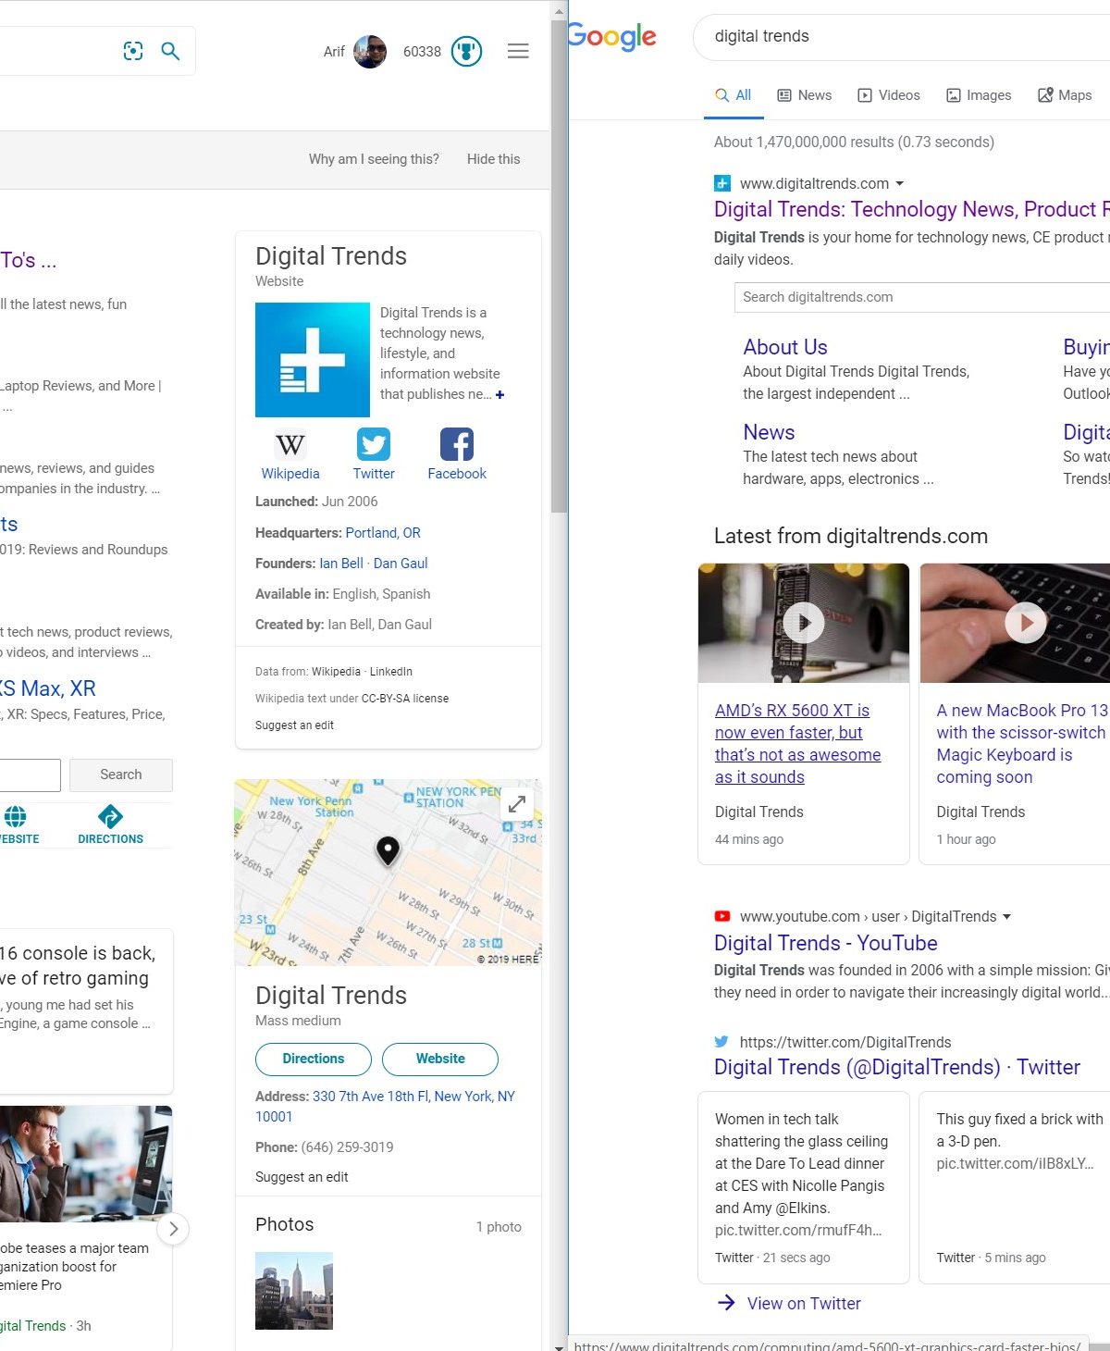Click the Website pill button
The width and height of the screenshot is (1110, 1351).
[x=440, y=1060]
